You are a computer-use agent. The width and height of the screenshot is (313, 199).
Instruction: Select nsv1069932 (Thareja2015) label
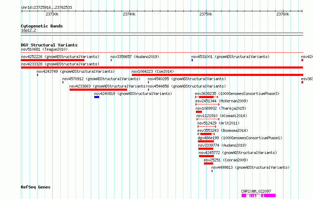(221, 108)
